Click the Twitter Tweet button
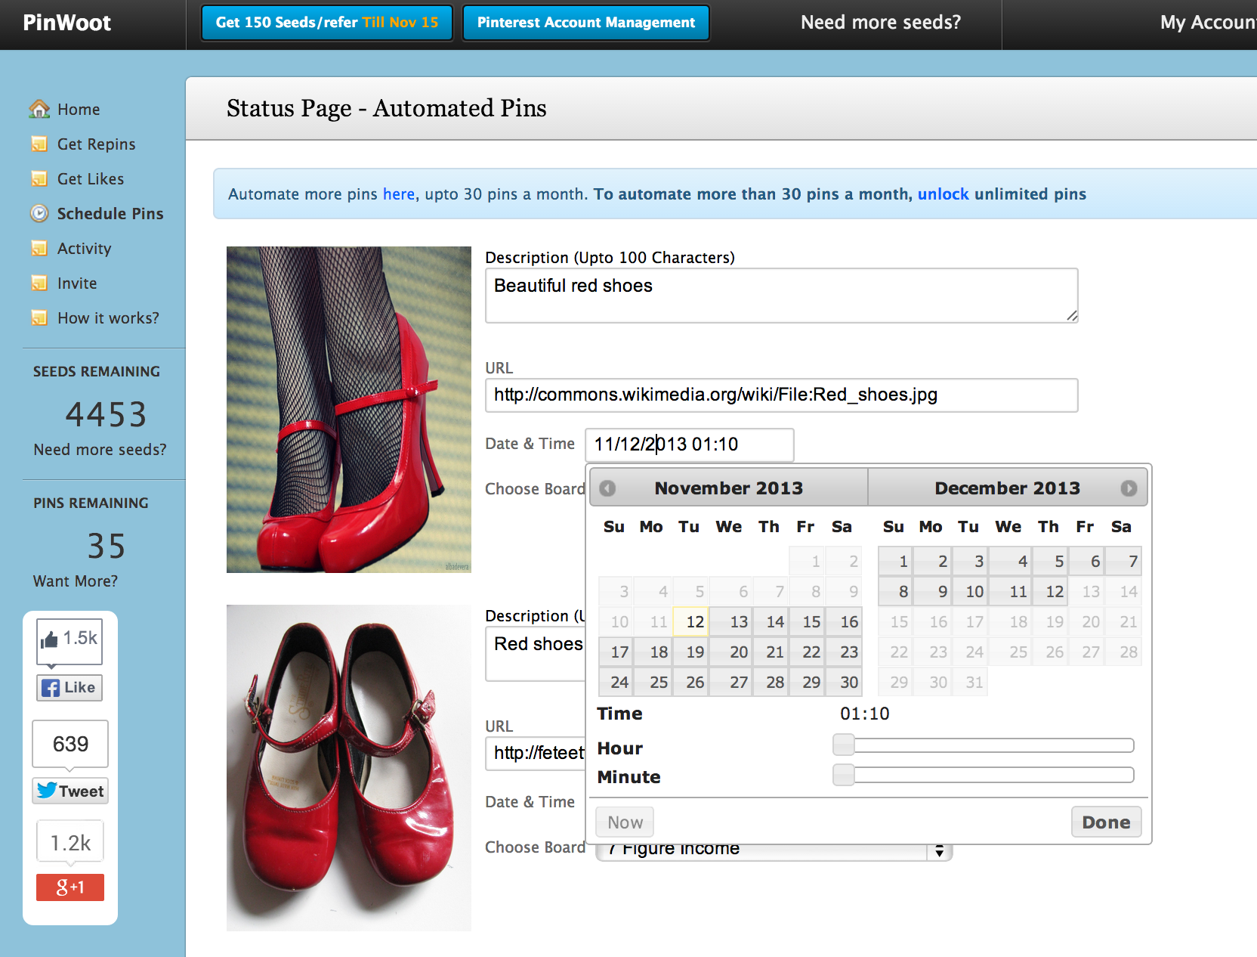Image resolution: width=1257 pixels, height=957 pixels. (x=70, y=791)
